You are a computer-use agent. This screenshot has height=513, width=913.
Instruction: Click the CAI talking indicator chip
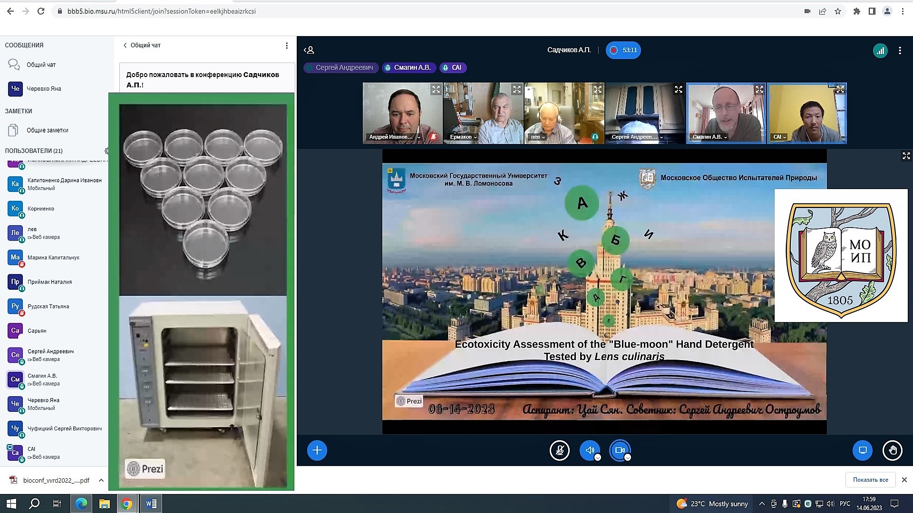click(x=453, y=67)
